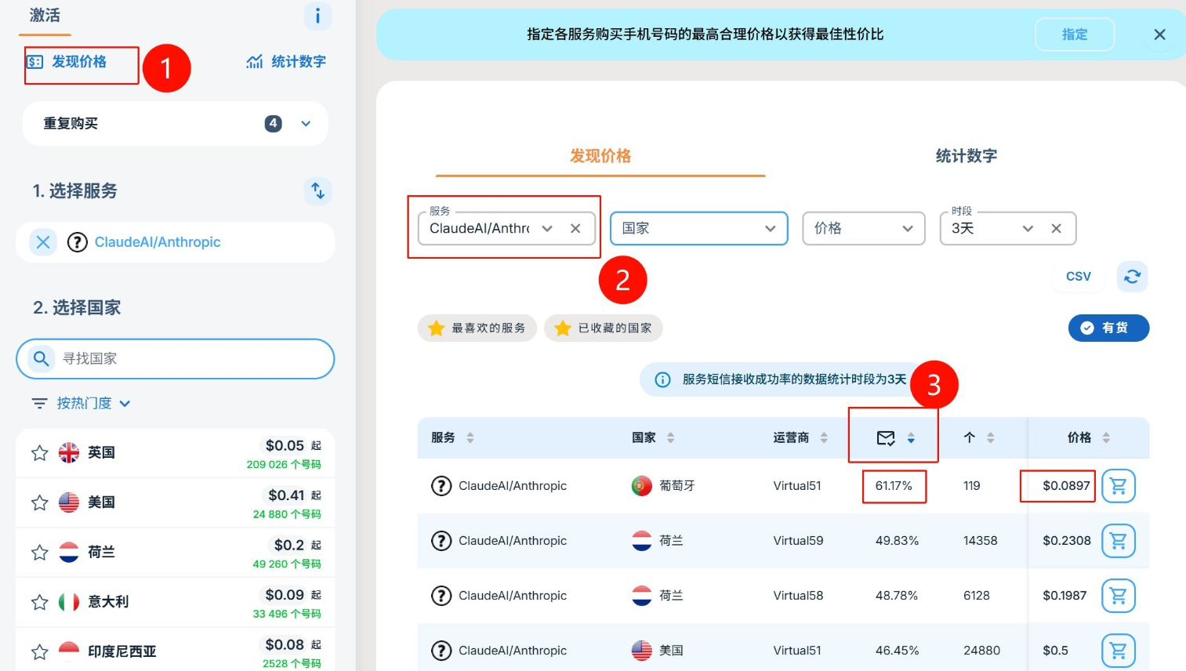Click the question icon in the Virtual59 row
This screenshot has height=671, width=1186.
coord(441,541)
